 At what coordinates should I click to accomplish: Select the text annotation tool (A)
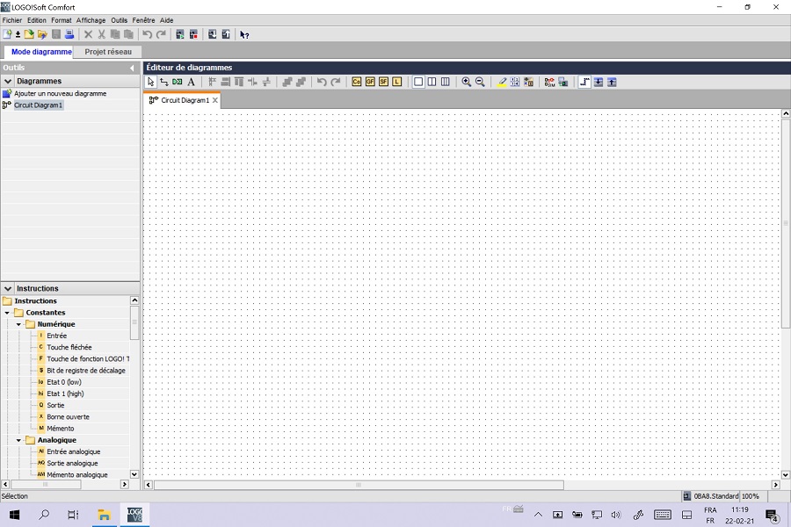tap(191, 82)
